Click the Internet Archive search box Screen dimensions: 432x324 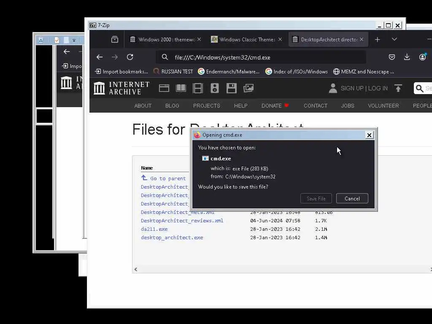point(423,88)
